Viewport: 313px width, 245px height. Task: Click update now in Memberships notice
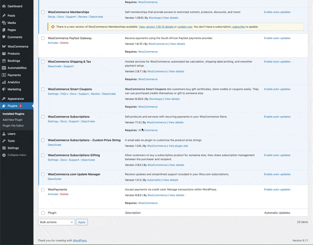(x=185, y=27)
